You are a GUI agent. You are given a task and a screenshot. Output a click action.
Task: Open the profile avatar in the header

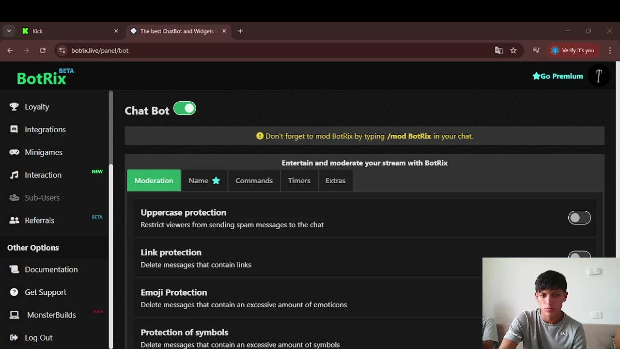coord(599,76)
